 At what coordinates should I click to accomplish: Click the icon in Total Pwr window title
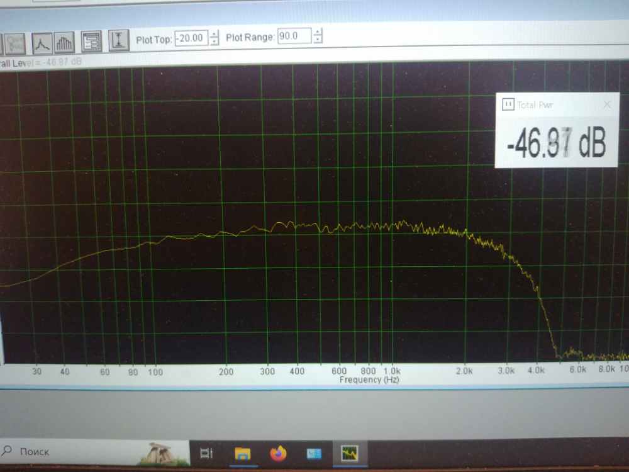click(x=507, y=105)
